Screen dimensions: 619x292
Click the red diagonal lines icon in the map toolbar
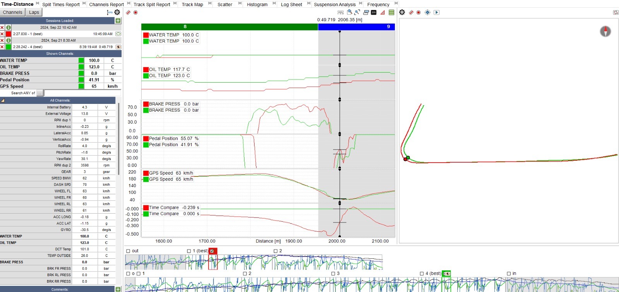411,12
